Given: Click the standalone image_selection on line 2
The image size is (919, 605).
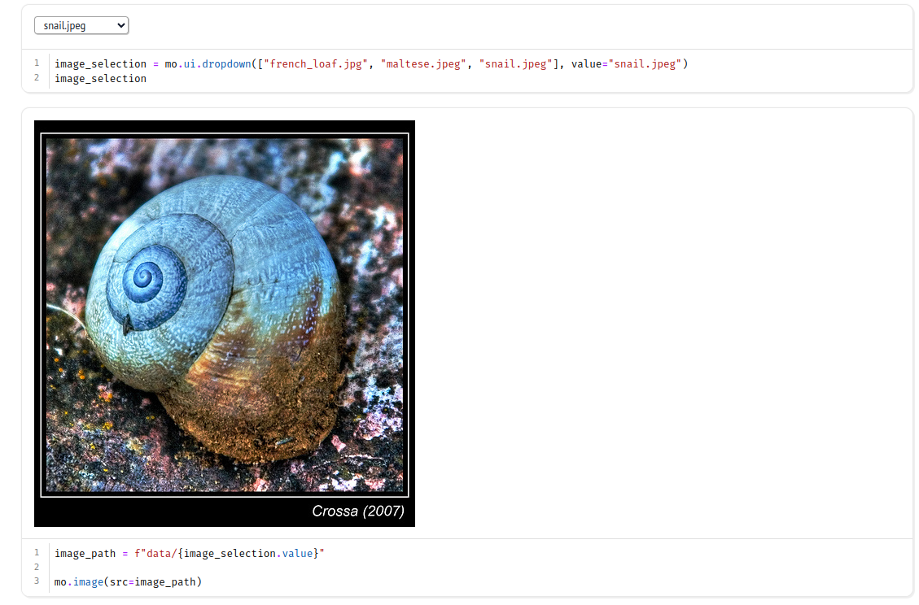Looking at the screenshot, I should click(101, 79).
